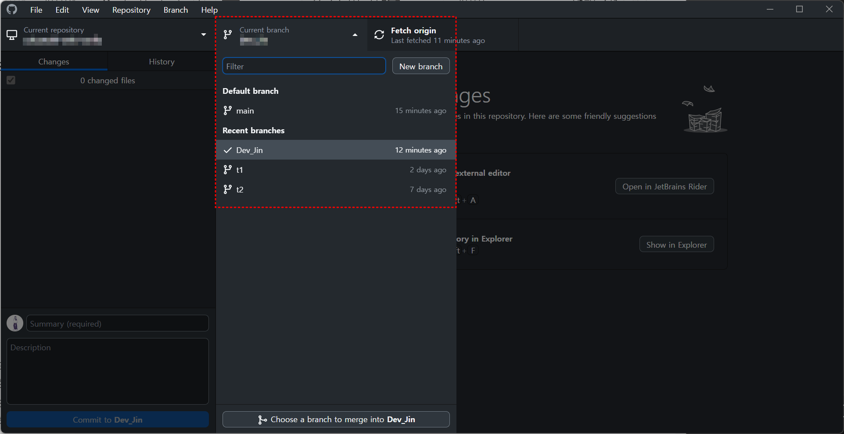Click the branch icon beside main
The image size is (844, 434).
(227, 110)
